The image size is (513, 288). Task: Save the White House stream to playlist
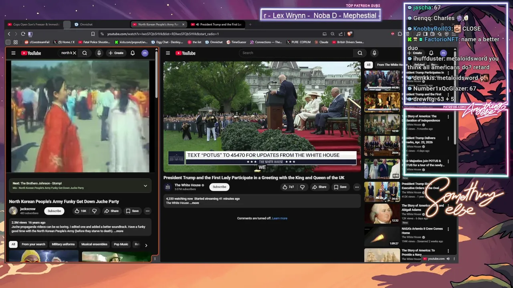coord(340,187)
